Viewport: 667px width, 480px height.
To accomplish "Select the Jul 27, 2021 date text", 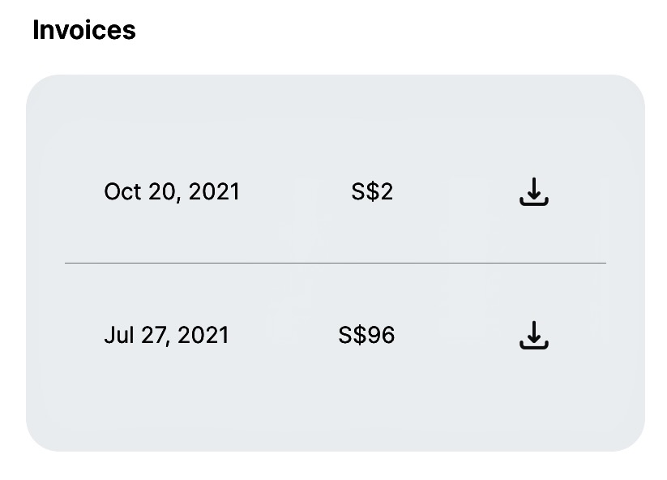I will 166,336.
